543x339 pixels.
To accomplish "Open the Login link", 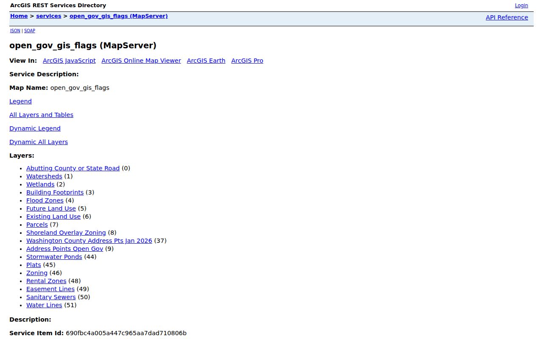I will [521, 6].
